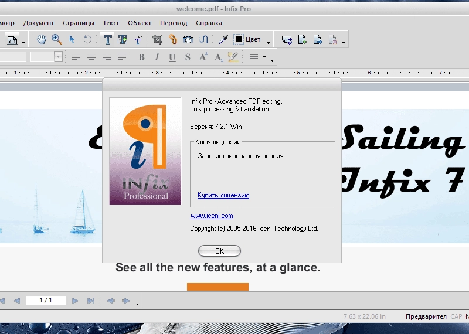Expand the Цвет color toolbar overflow arrow

[x=268, y=43]
